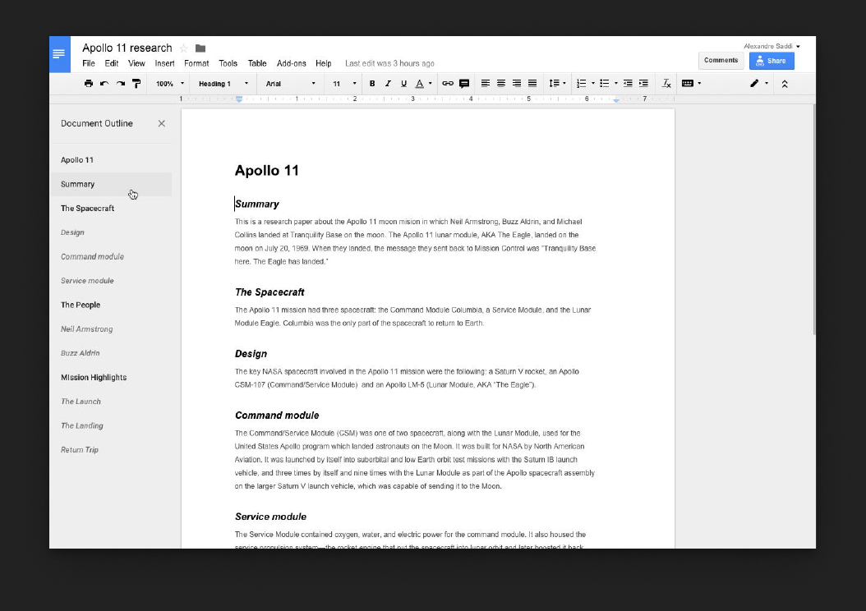Justify the text
866x611 pixels.
(532, 83)
